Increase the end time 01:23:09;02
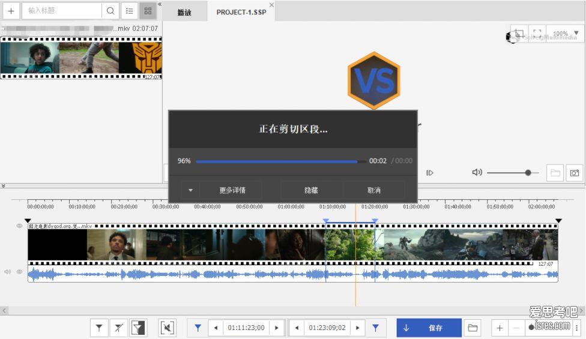Viewport: 586px width, 339px height. tap(358, 328)
